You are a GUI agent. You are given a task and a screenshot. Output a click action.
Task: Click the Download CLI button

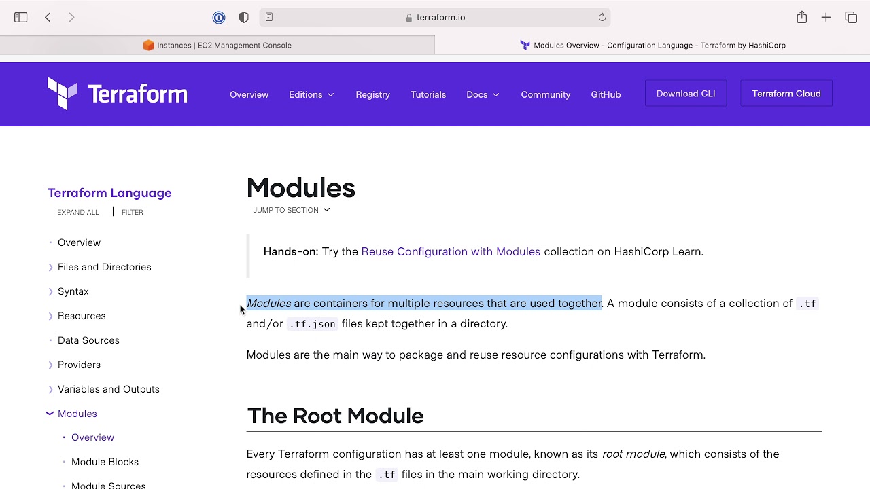coord(686,94)
